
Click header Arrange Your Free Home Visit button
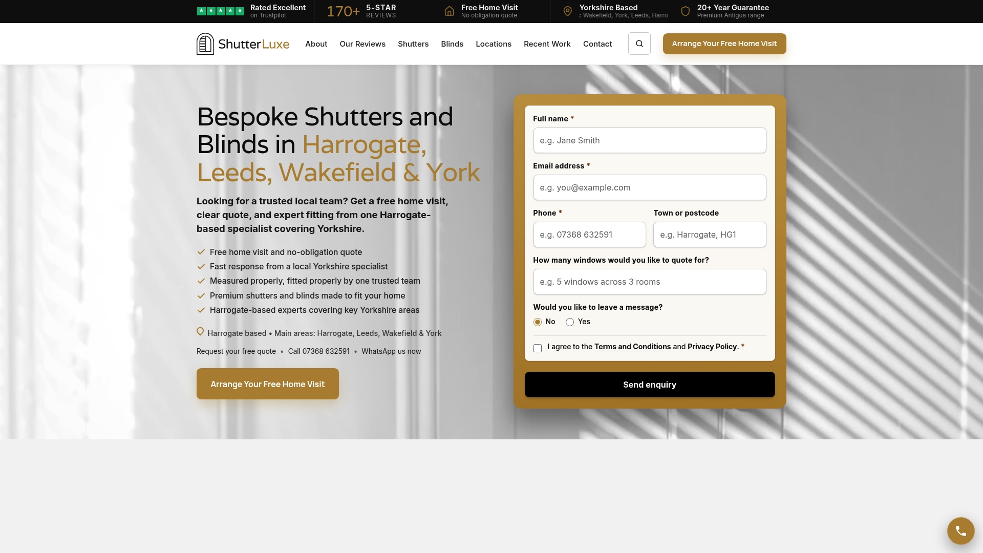tap(724, 44)
